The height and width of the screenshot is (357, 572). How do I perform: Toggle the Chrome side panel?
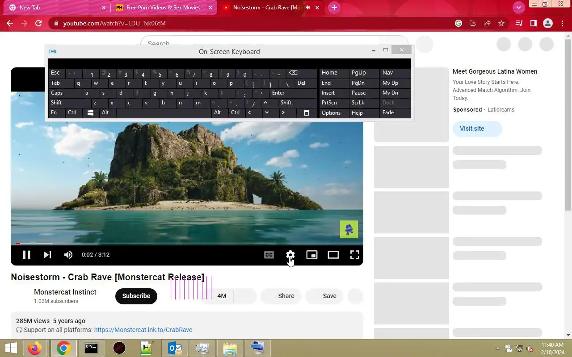tap(533, 23)
